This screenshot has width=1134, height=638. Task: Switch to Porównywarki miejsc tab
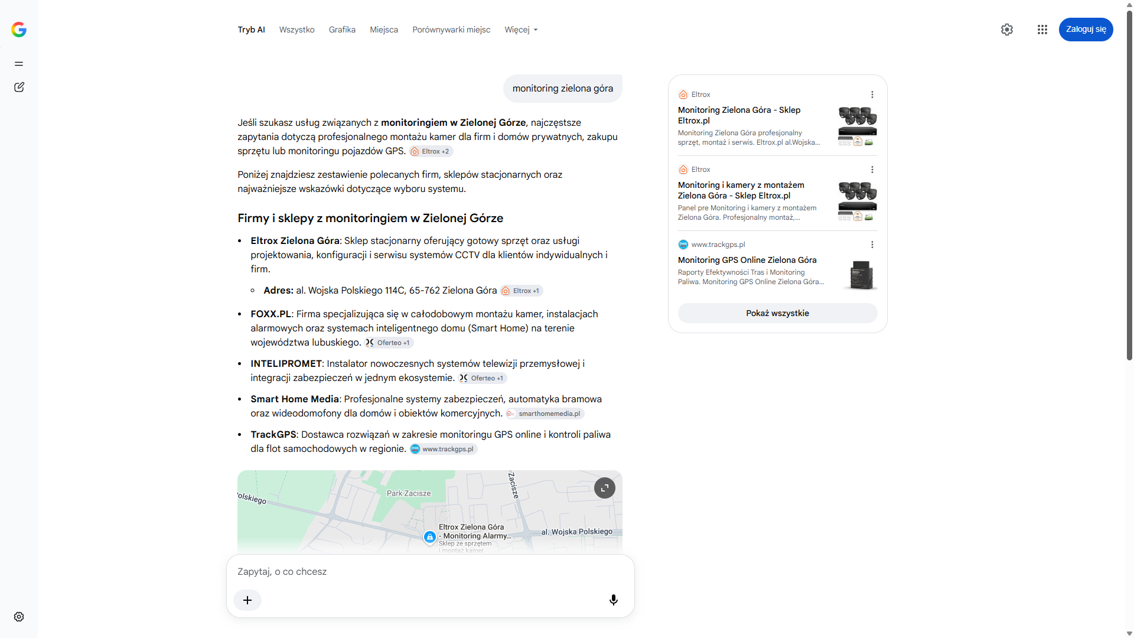(451, 30)
